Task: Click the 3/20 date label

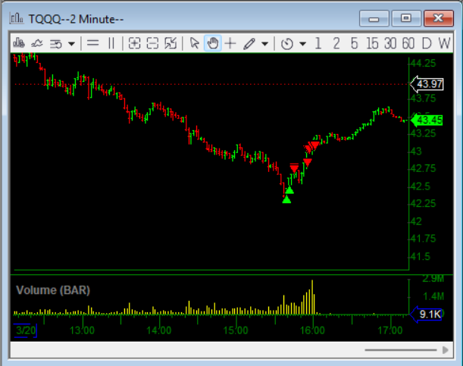Action: coord(26,330)
